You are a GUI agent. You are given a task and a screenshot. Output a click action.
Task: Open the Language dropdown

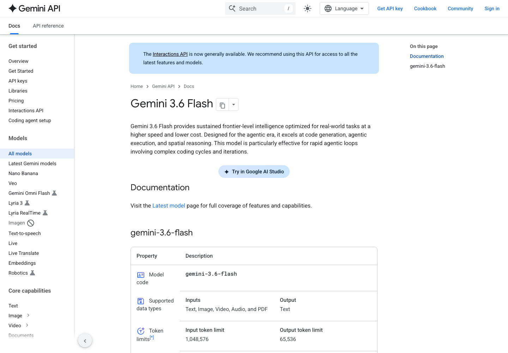click(x=344, y=8)
